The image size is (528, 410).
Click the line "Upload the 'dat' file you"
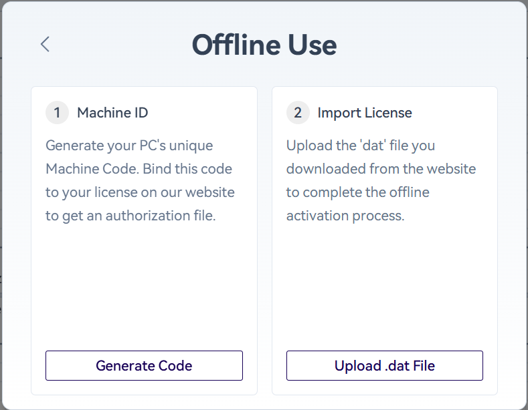(x=361, y=146)
